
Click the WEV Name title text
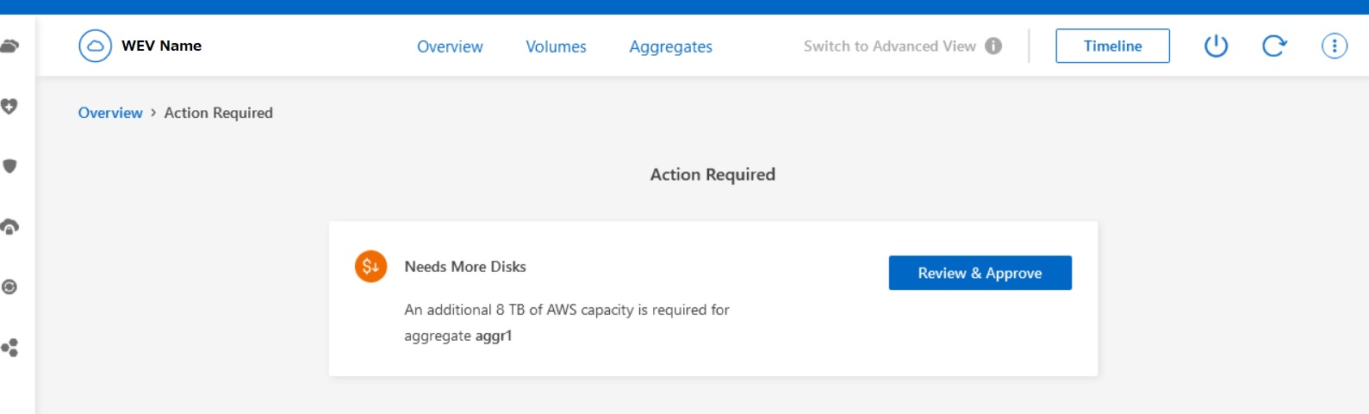(161, 46)
